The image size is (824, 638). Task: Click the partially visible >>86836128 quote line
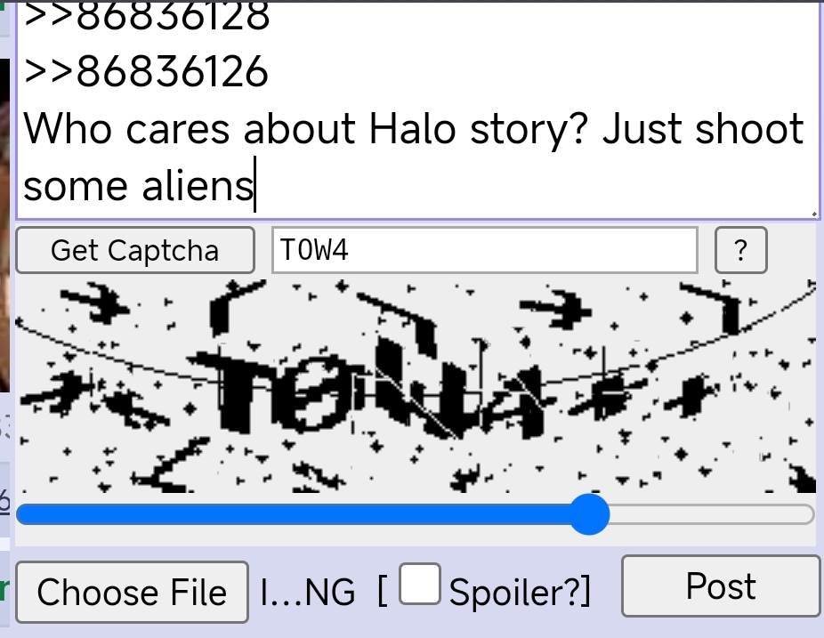click(x=147, y=16)
